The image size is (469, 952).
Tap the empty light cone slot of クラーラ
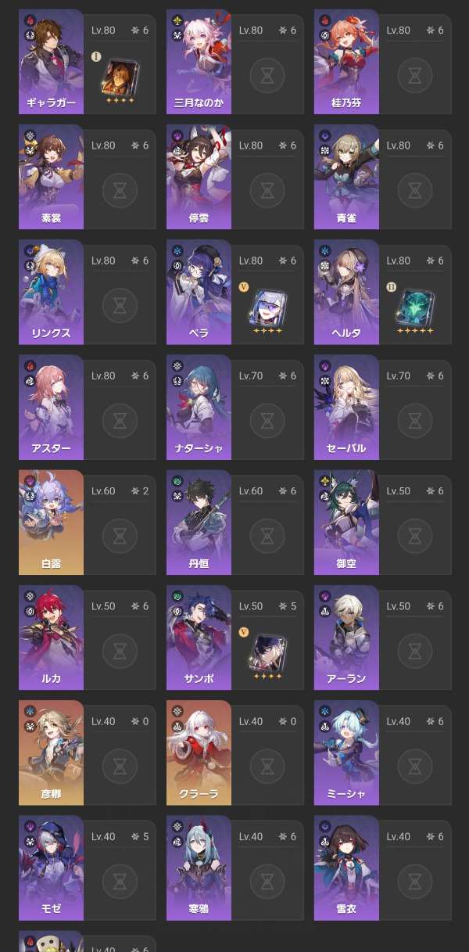point(267,766)
